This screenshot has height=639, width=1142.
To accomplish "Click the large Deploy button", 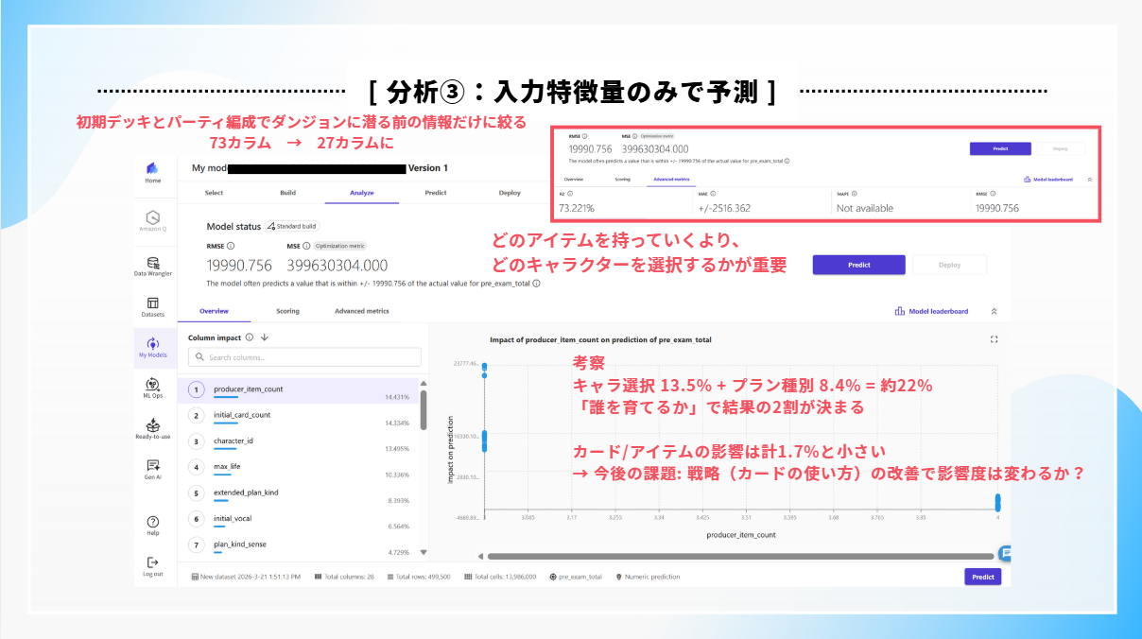I will pyautogui.click(x=950, y=265).
